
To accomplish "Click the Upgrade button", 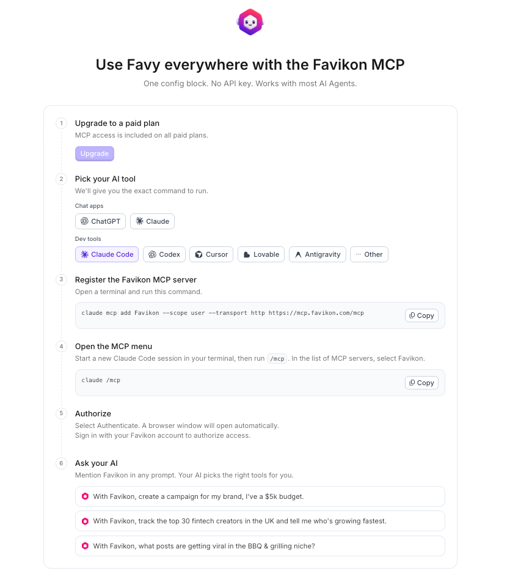I will 95,153.
